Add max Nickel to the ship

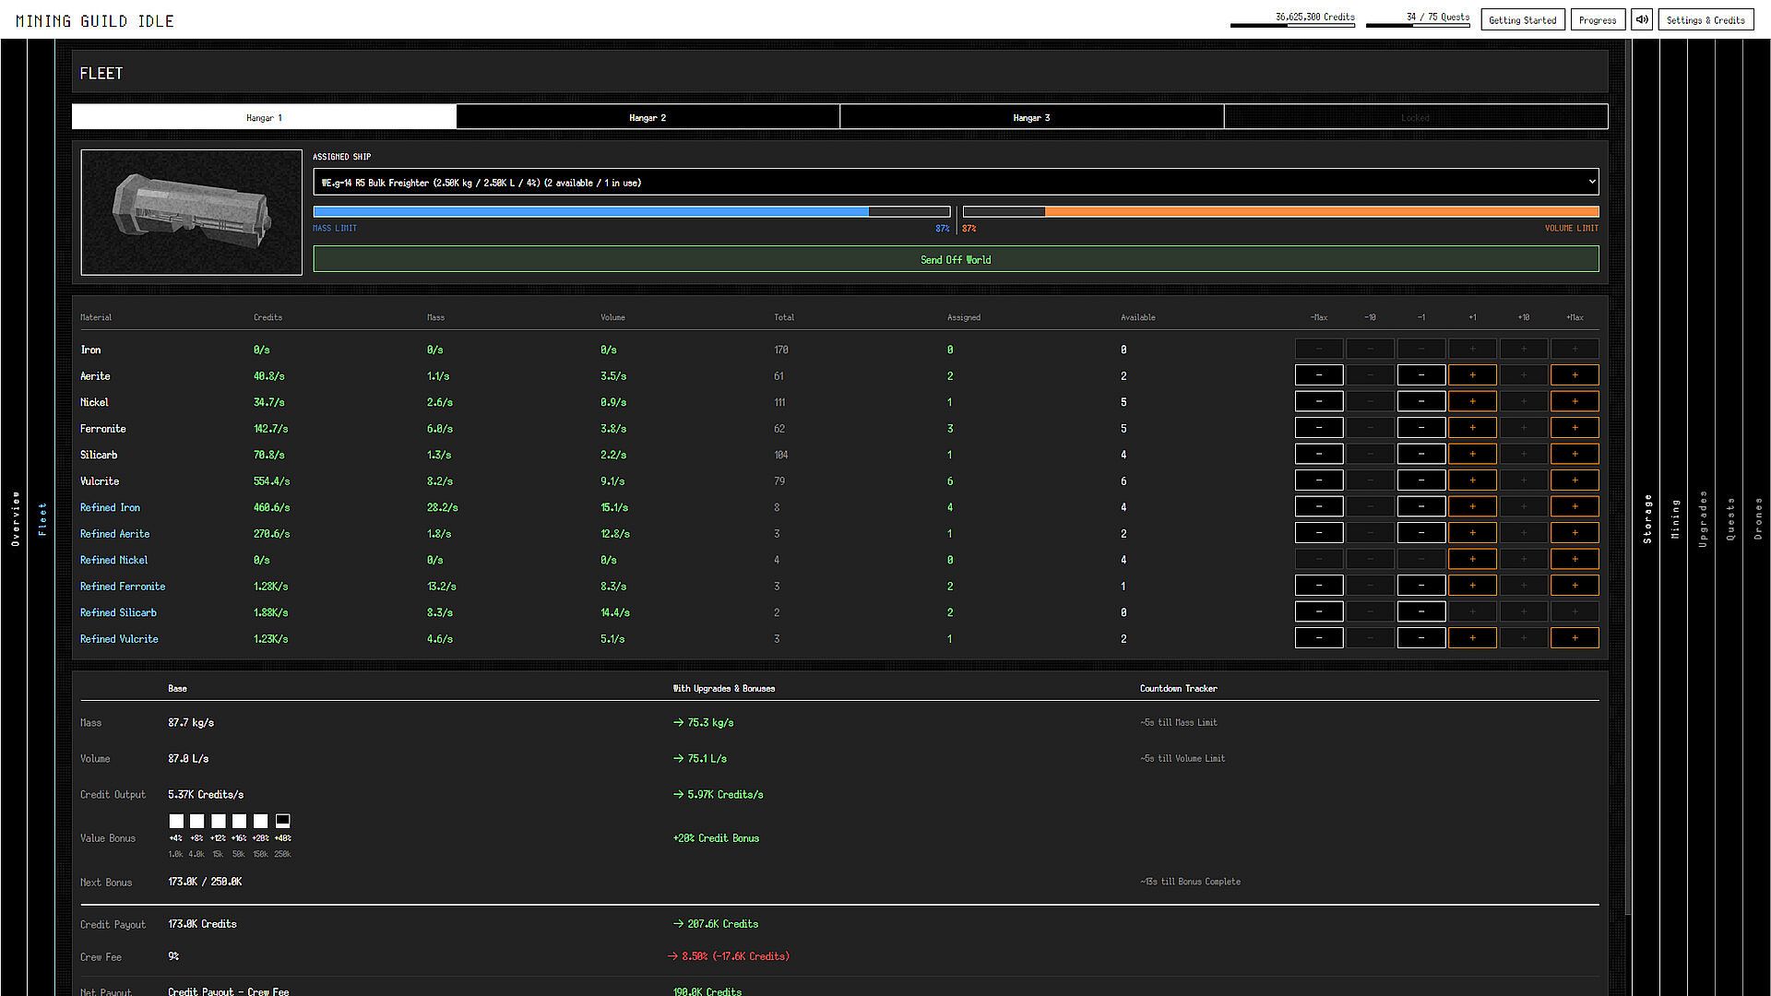(x=1575, y=402)
